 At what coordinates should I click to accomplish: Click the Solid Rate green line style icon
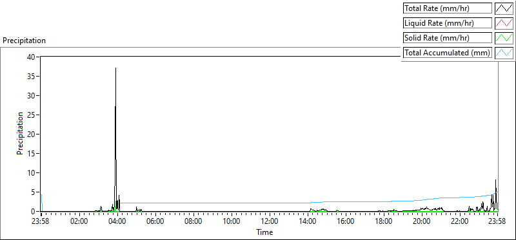[504, 37]
